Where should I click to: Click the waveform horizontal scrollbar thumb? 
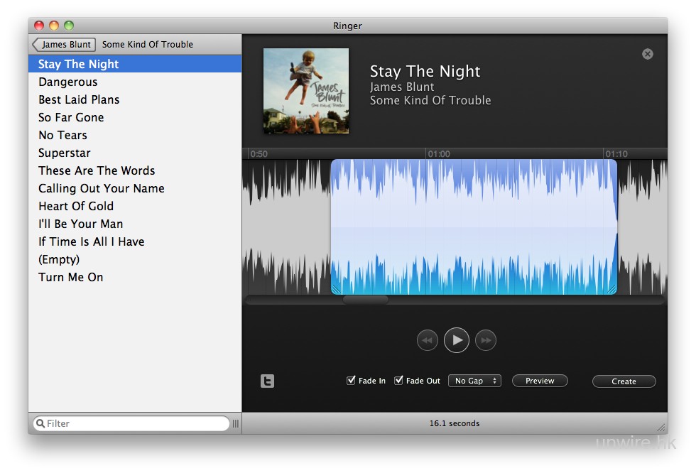point(366,300)
